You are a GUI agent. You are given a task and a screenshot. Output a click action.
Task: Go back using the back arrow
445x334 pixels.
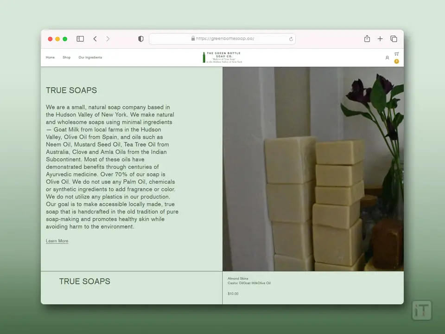click(x=95, y=39)
